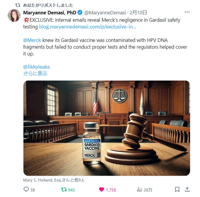Open the three-dot more options menu
The image size is (200, 197).
[x=187, y=12]
